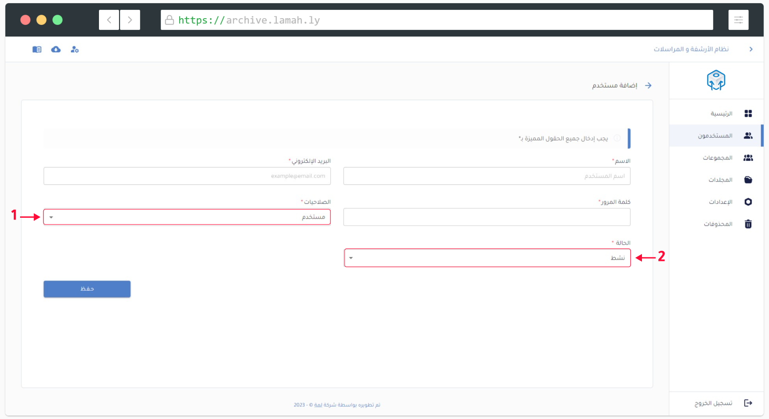Click the app cube logo in sidebar

(716, 81)
